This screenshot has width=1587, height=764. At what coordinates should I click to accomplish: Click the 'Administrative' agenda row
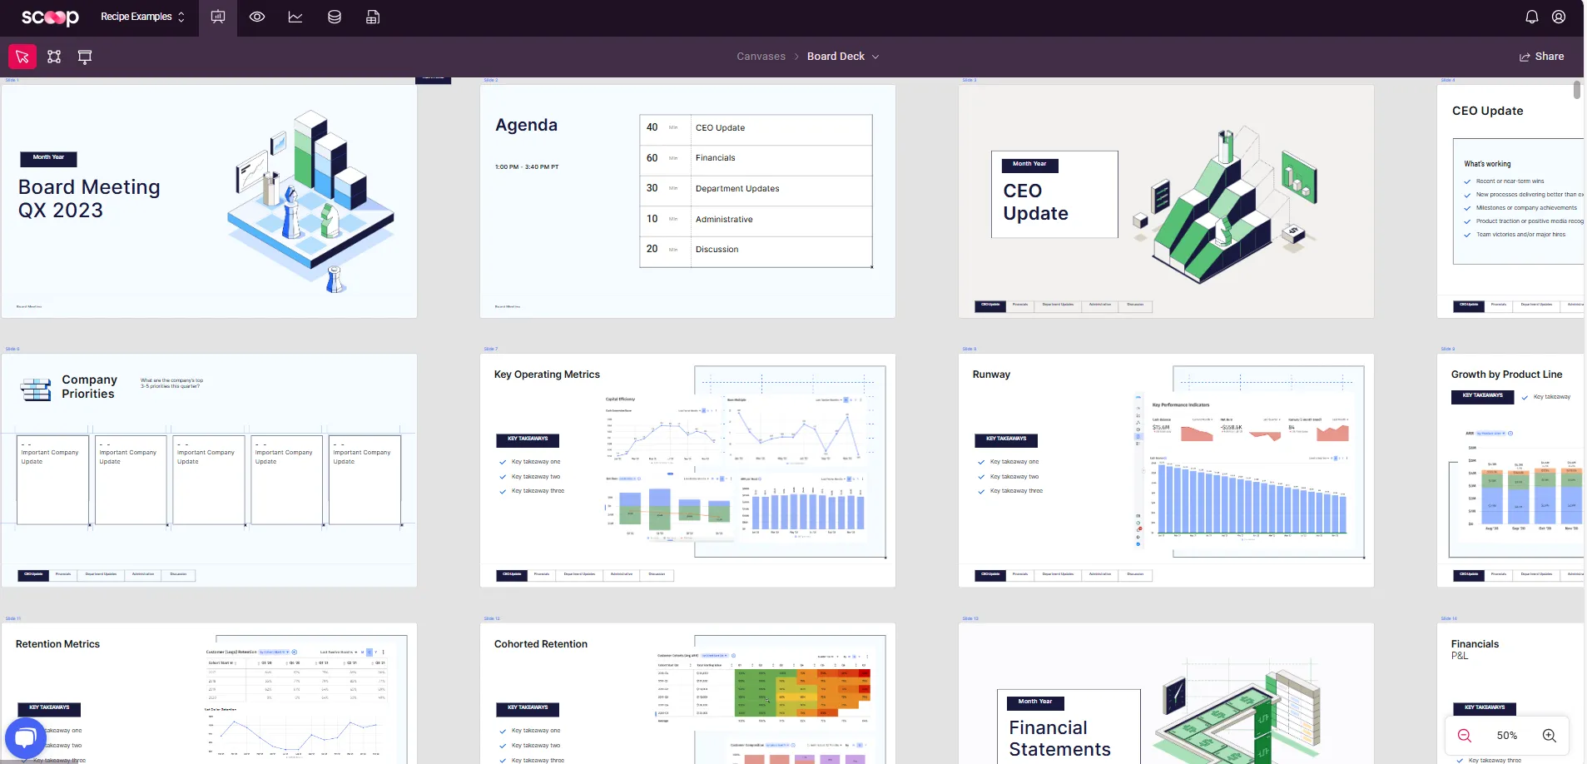click(756, 220)
